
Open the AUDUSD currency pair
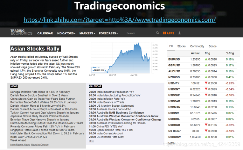[174, 71]
